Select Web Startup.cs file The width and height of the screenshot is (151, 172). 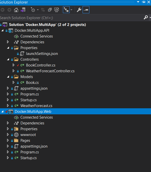click(x=29, y=158)
